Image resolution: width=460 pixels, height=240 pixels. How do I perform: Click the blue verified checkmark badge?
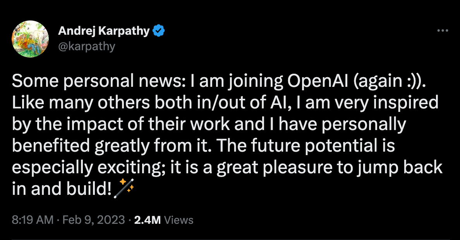(158, 31)
